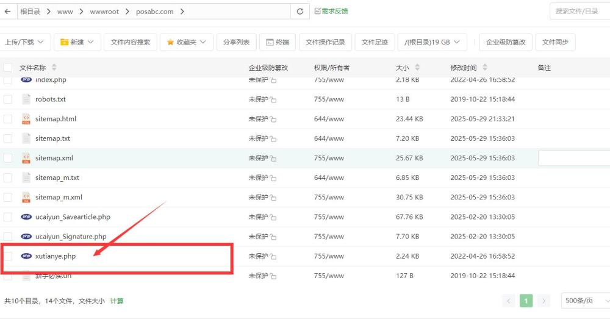Expand the /(根目录)19 GB disk dropdown
This screenshot has height=319, width=610.
[432, 42]
